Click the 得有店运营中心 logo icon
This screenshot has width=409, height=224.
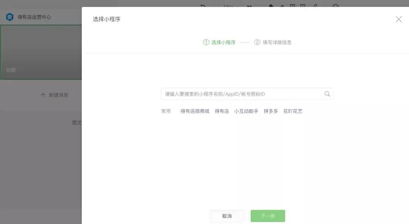click(9, 17)
